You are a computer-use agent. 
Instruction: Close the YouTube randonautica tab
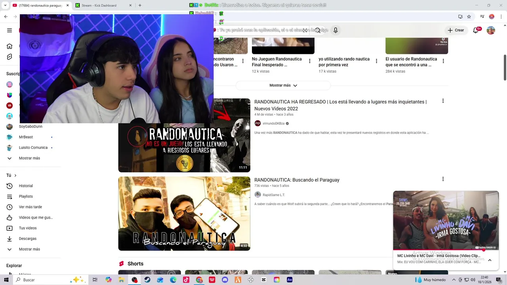click(x=67, y=6)
